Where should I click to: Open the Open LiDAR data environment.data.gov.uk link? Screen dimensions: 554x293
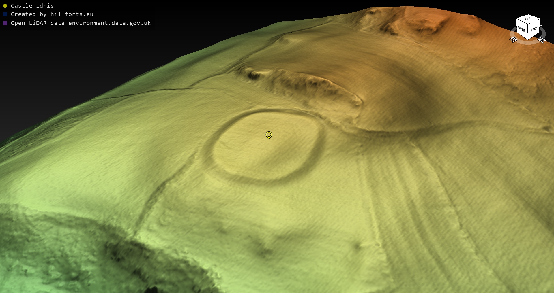tap(81, 23)
